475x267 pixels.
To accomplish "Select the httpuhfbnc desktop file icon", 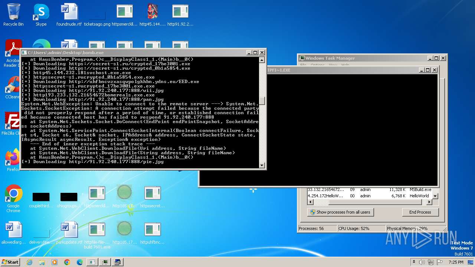I will tap(153, 233).
